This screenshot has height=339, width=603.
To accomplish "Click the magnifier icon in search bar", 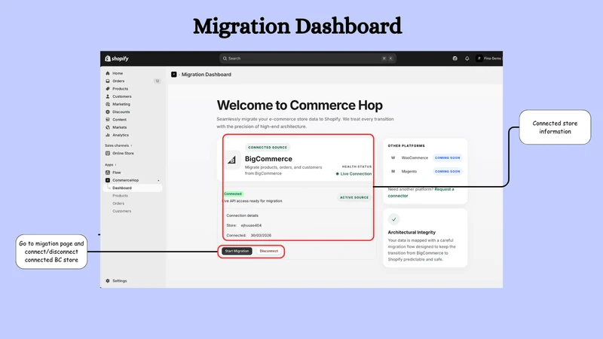I will 225,59.
